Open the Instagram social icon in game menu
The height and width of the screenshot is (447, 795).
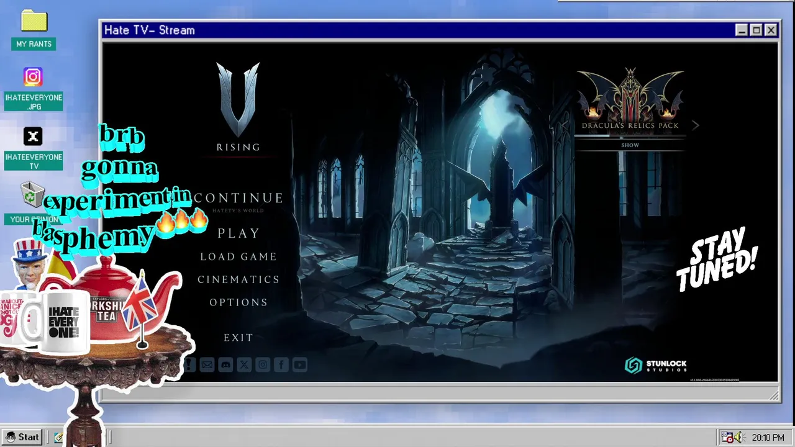coord(263,365)
